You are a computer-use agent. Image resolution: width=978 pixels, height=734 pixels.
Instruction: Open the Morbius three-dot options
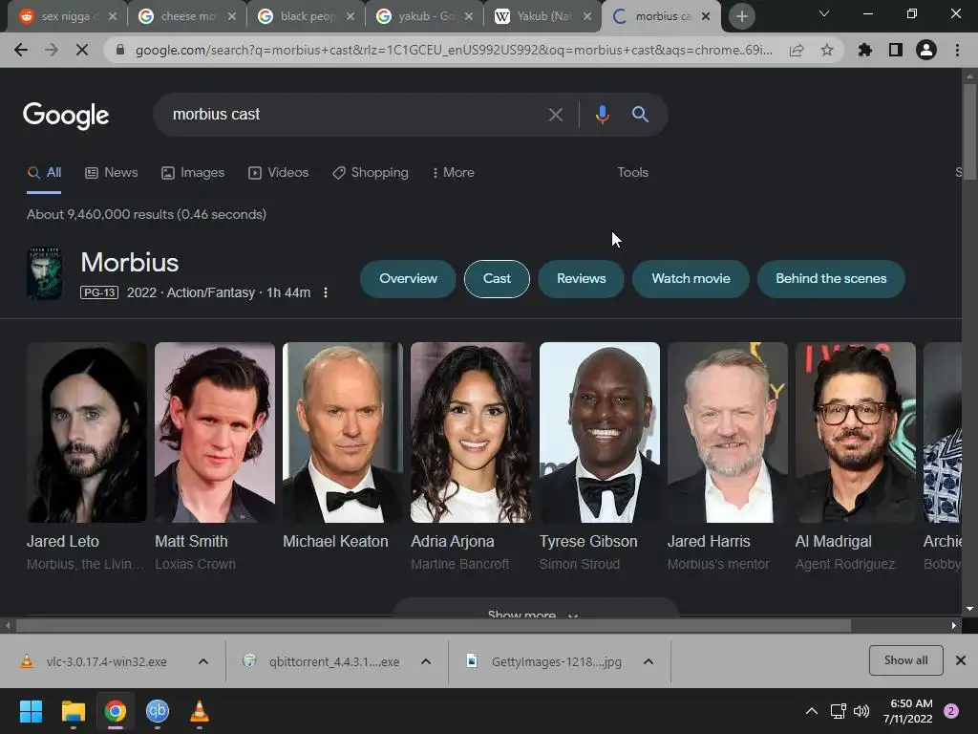click(325, 292)
